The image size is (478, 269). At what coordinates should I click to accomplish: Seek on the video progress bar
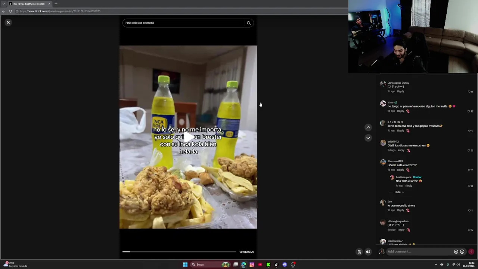tap(179, 252)
